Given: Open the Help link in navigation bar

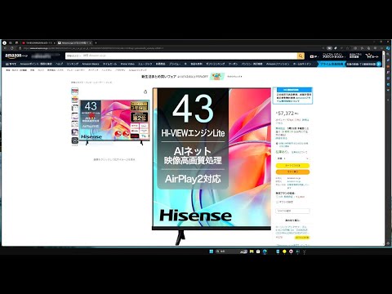Looking at the screenshot, I should click(59, 64).
